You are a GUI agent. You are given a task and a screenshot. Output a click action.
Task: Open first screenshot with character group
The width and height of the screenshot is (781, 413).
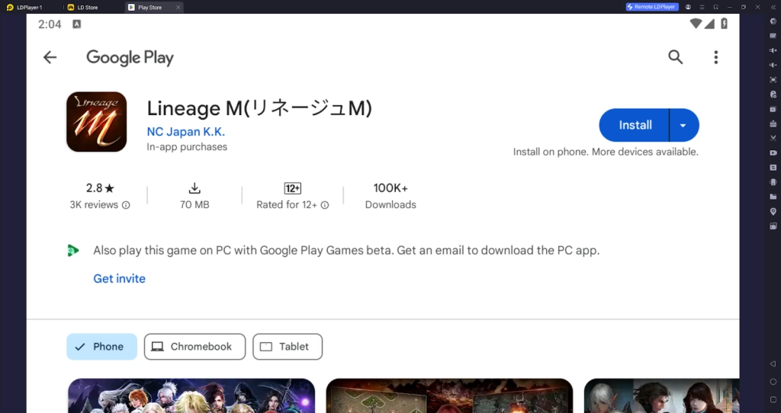[191, 395]
